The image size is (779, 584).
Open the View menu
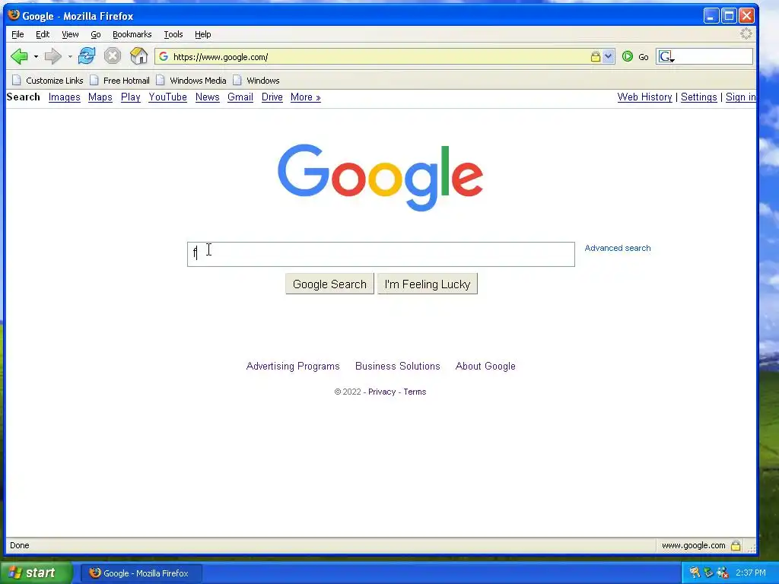coord(70,34)
